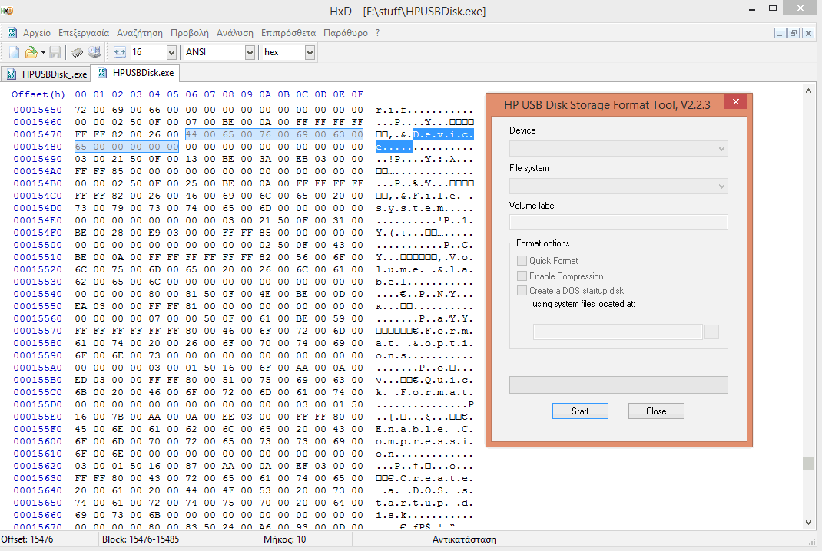
Task: Open the Παράθυρο menu
Action: click(346, 33)
